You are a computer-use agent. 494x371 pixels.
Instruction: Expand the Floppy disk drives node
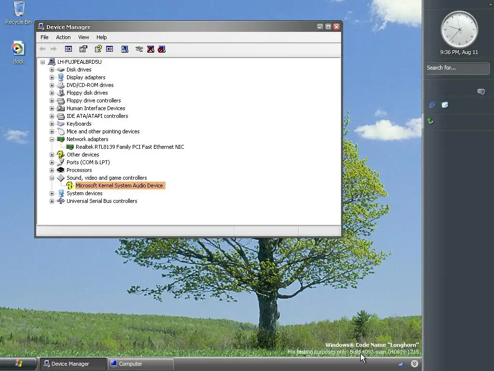(52, 93)
